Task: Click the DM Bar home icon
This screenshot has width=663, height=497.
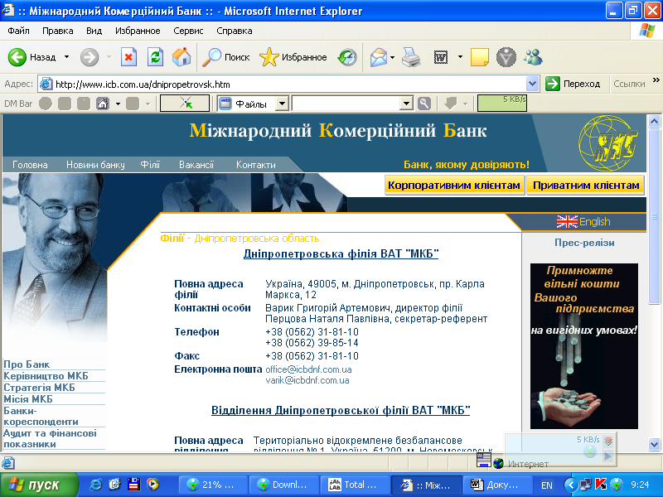Action: [103, 104]
